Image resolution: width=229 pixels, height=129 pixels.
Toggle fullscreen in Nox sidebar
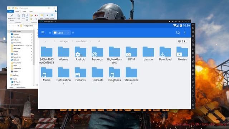point(193,49)
